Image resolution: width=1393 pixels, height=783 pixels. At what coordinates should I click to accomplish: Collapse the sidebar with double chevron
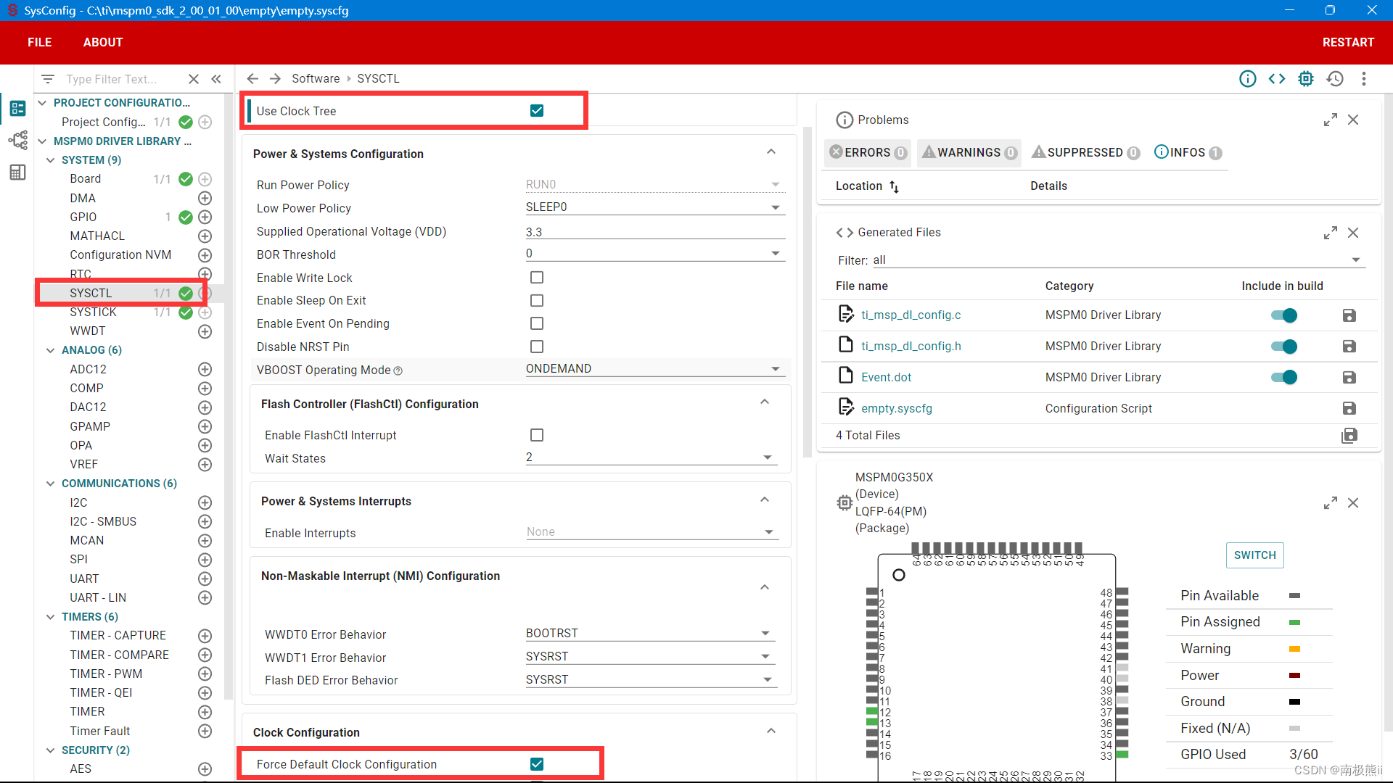216,79
